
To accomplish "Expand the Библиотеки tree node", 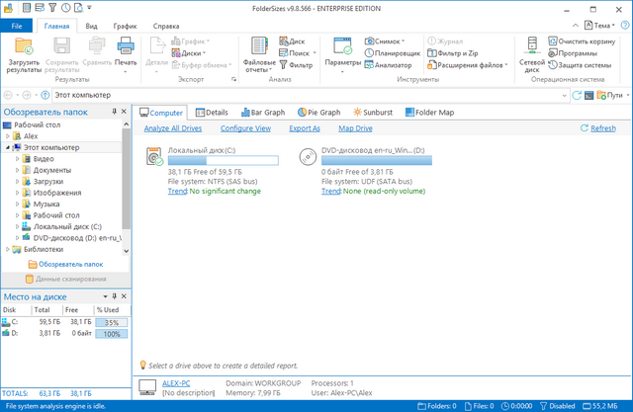I will click(x=7, y=249).
